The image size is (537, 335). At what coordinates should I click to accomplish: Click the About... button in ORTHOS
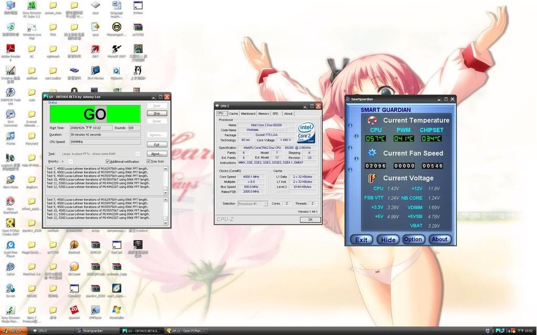tap(157, 154)
